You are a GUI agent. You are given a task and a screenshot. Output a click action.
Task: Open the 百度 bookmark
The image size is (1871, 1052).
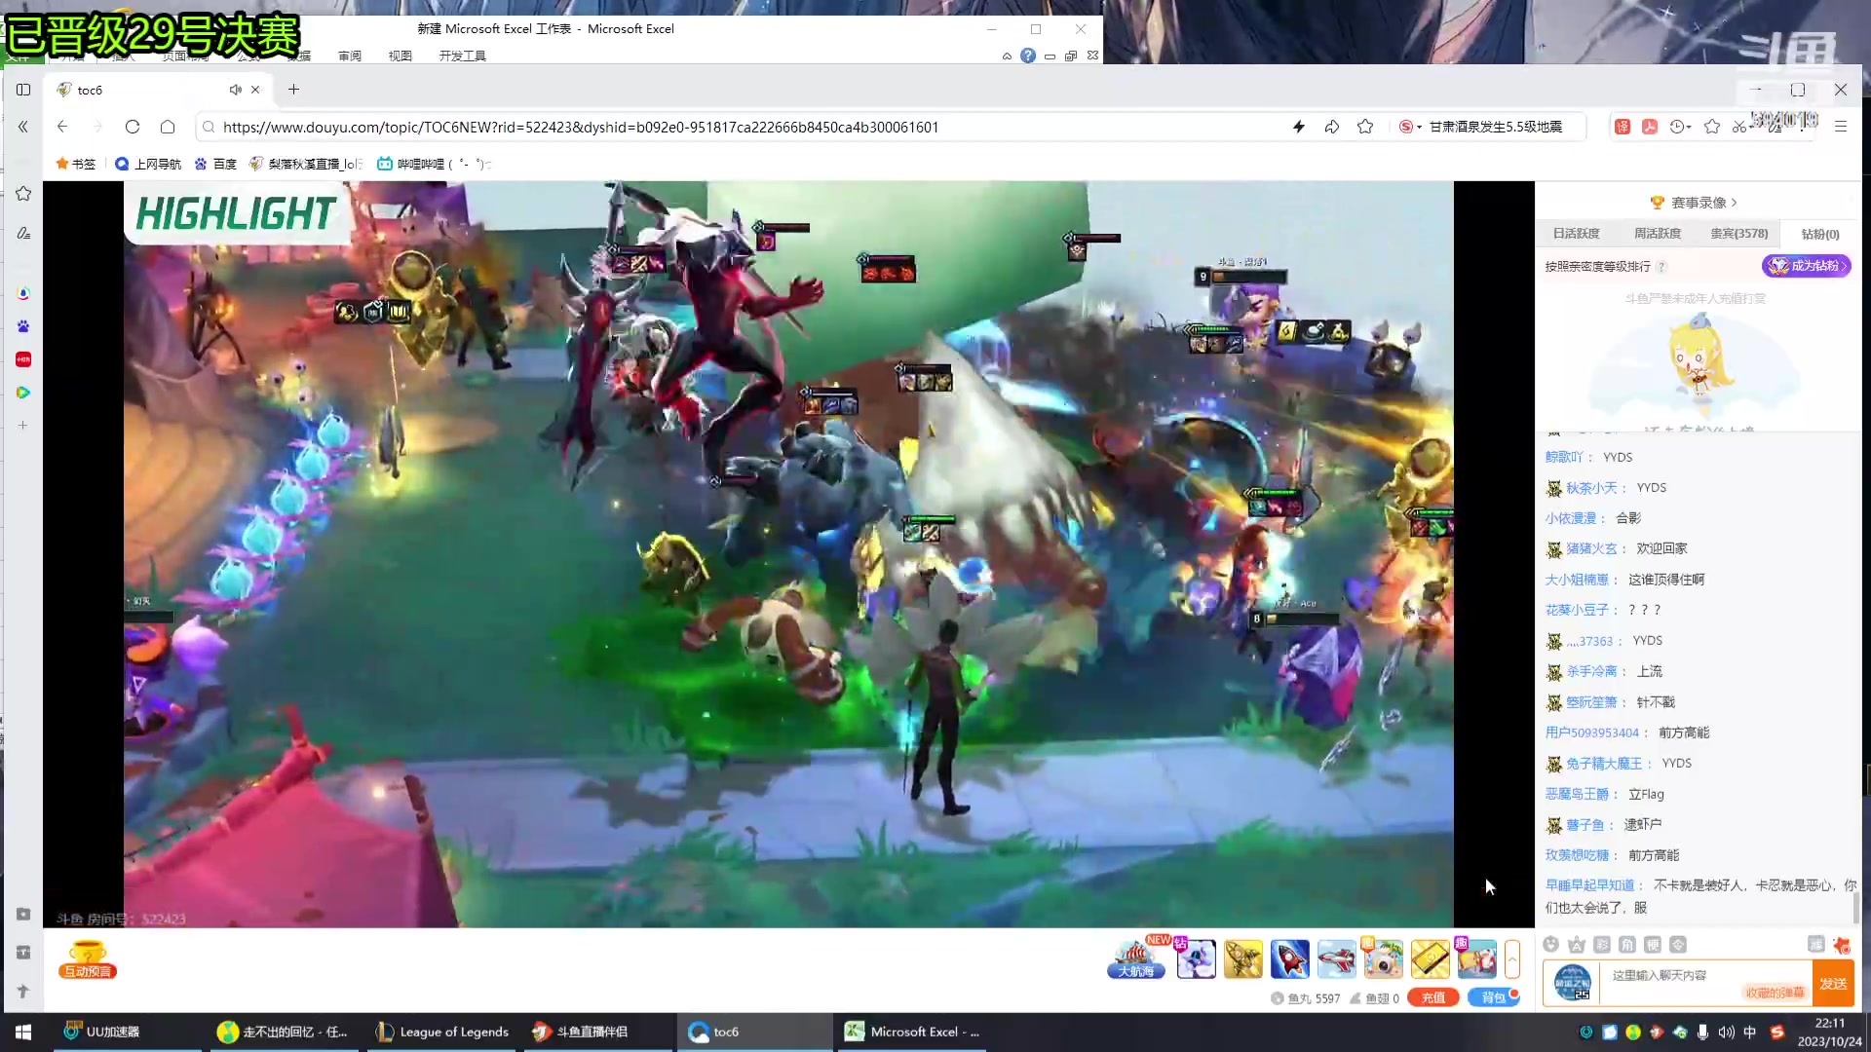[x=215, y=164]
